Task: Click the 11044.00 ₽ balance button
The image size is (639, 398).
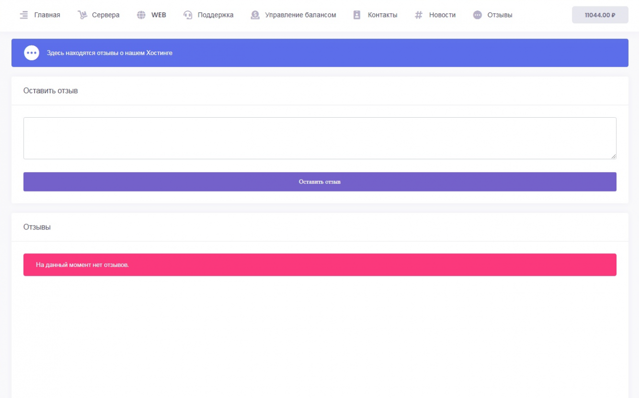Action: 600,15
